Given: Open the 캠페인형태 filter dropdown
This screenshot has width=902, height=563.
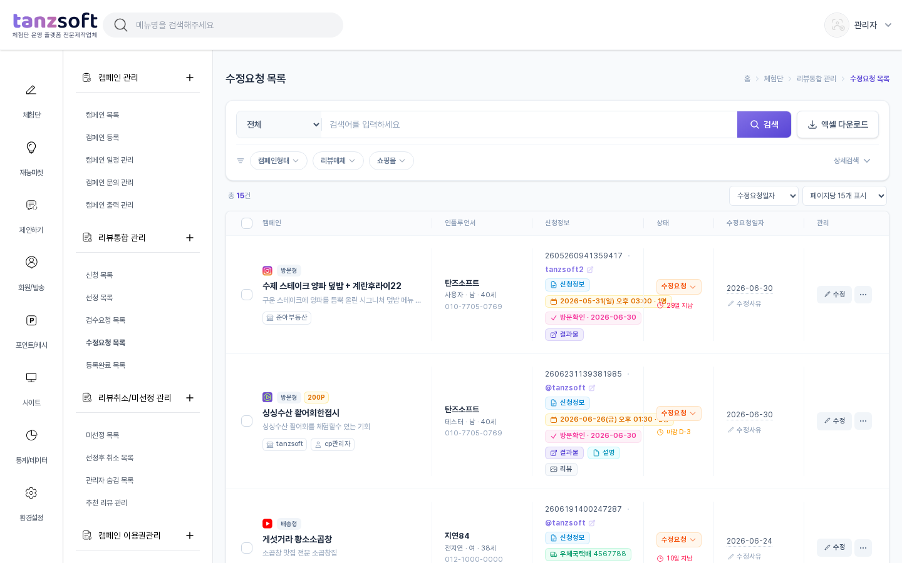Looking at the screenshot, I should pos(279,161).
